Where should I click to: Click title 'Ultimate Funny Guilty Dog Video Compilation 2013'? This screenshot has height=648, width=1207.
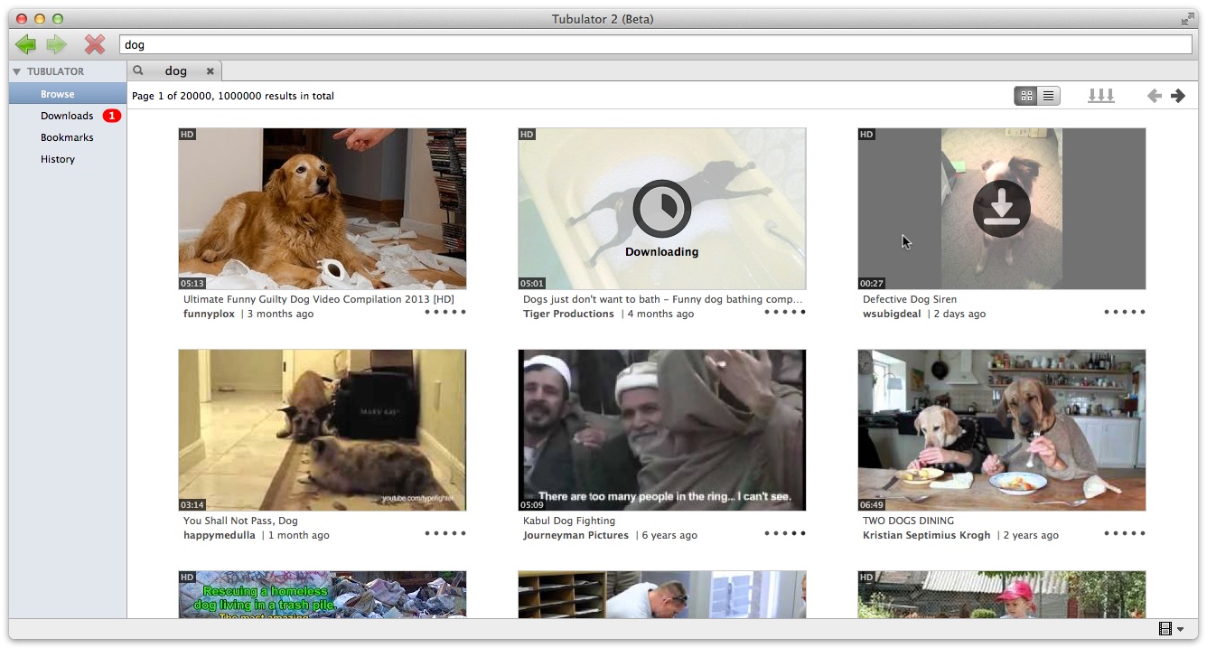click(x=319, y=299)
